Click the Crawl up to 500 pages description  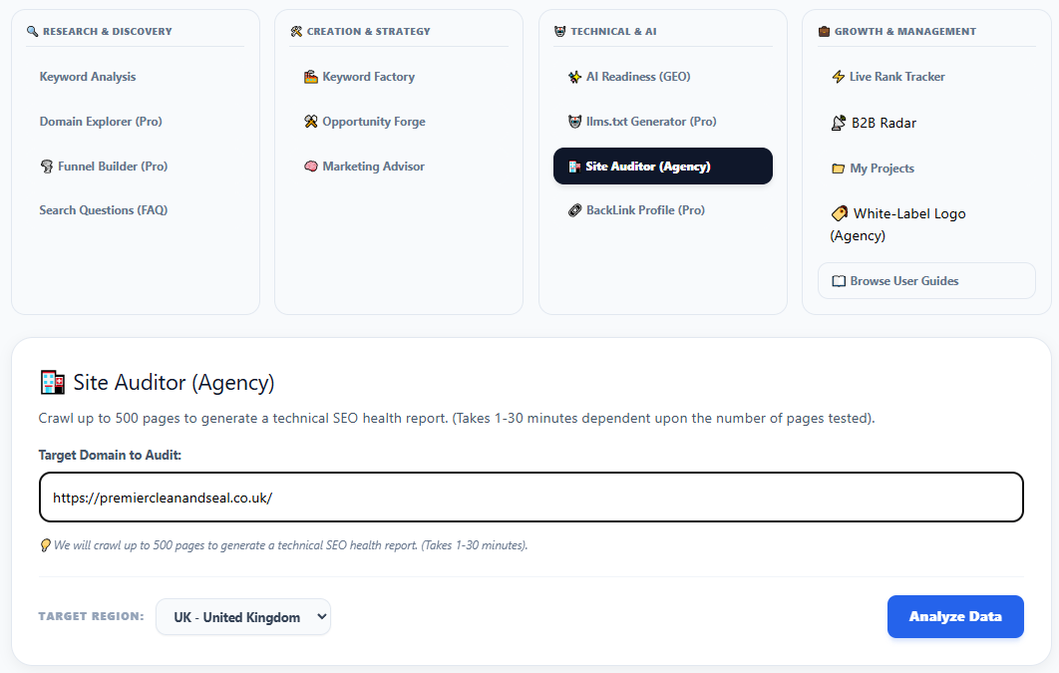(x=457, y=418)
